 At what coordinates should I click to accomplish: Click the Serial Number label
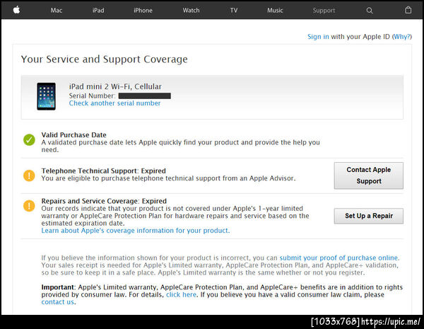click(92, 96)
